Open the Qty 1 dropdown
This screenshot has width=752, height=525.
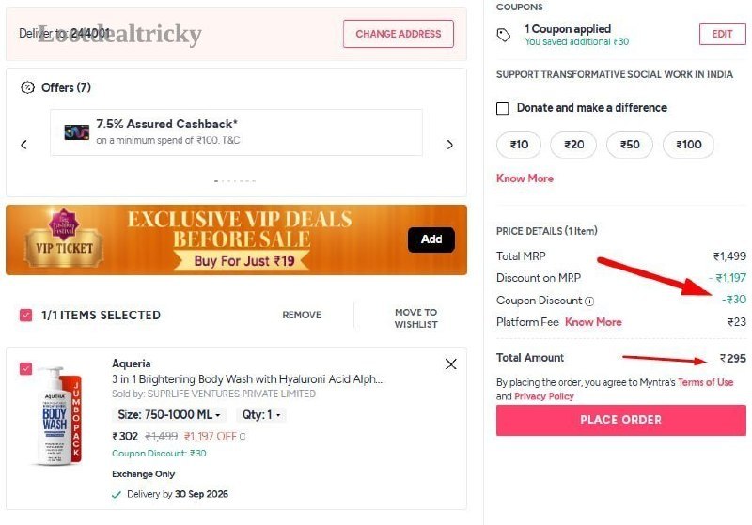coord(261,415)
